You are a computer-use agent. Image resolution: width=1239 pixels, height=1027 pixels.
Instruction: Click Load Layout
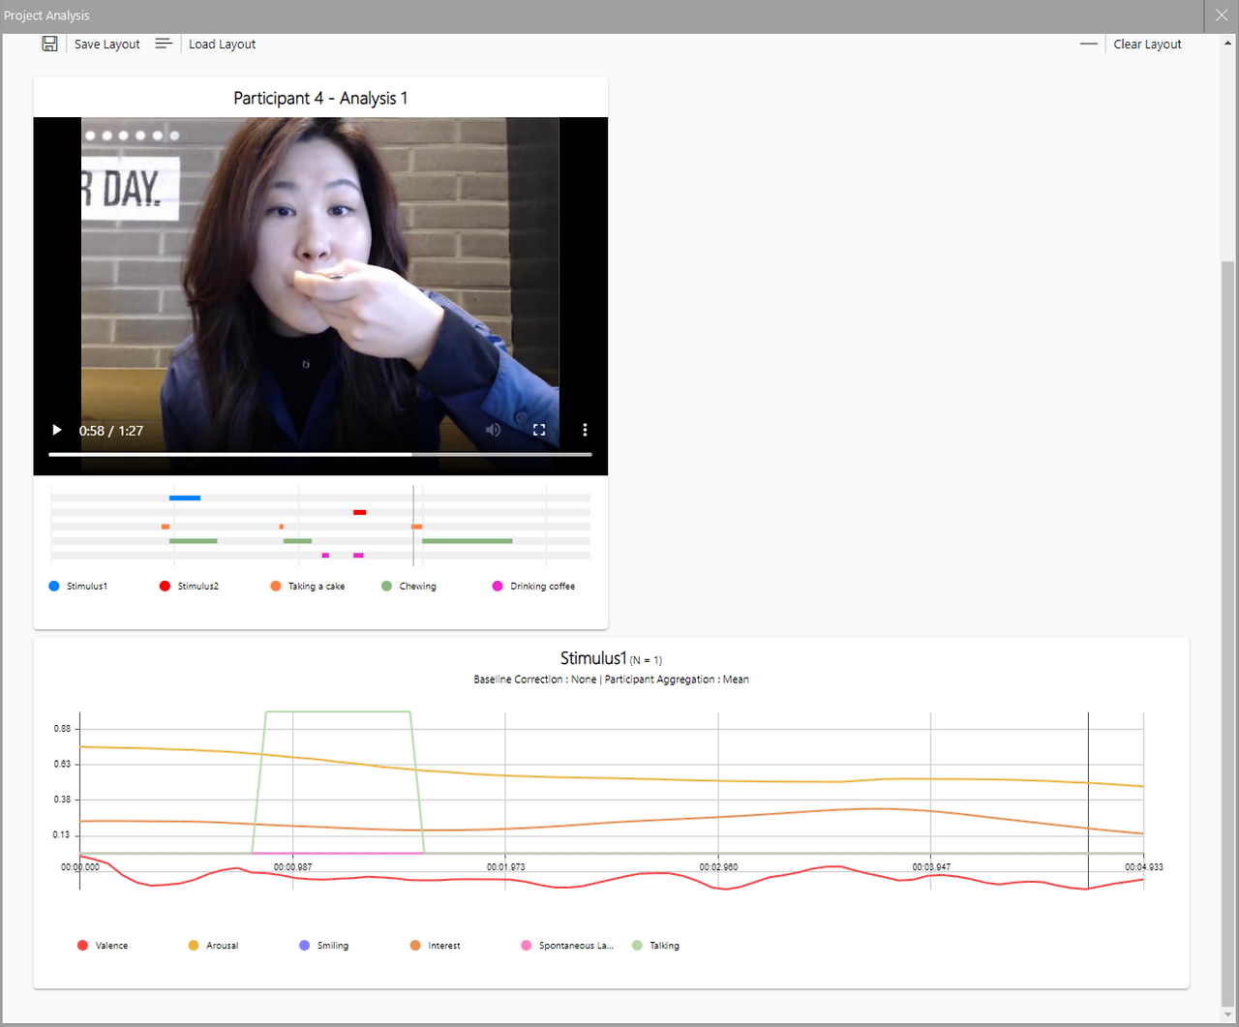tap(222, 44)
